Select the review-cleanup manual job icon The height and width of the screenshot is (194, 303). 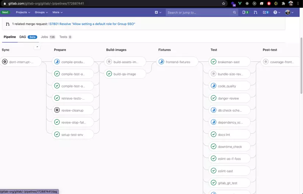tap(57, 110)
